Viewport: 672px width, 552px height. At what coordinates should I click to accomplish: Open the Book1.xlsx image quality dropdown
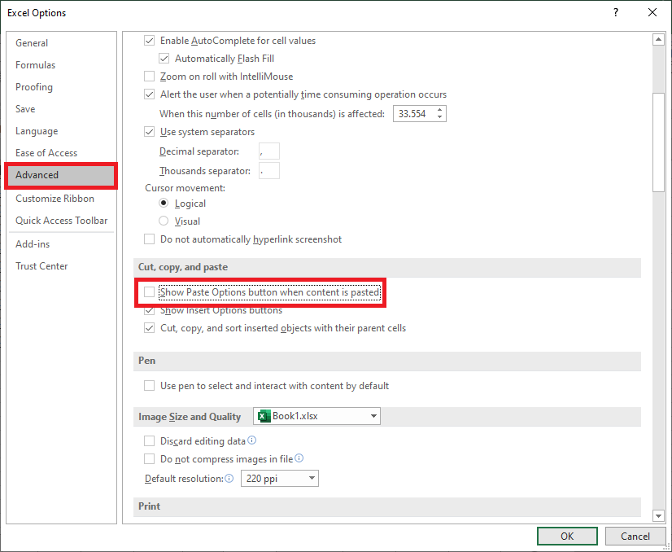pyautogui.click(x=316, y=416)
